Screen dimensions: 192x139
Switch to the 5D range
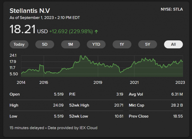(x=45, y=45)
